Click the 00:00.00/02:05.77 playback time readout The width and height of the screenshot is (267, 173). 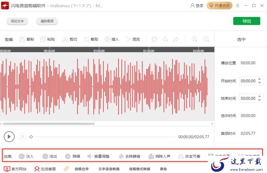tap(194, 137)
